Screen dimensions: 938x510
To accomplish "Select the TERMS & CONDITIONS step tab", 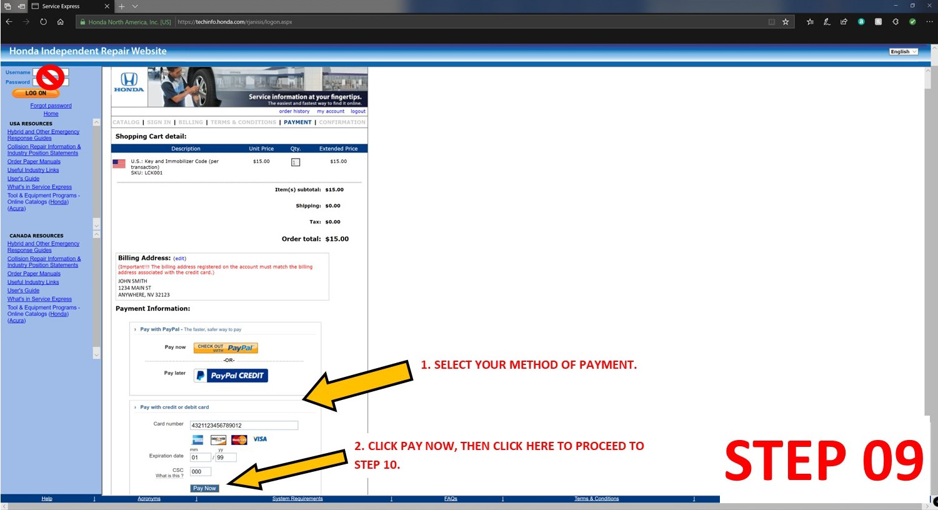I will click(x=243, y=122).
